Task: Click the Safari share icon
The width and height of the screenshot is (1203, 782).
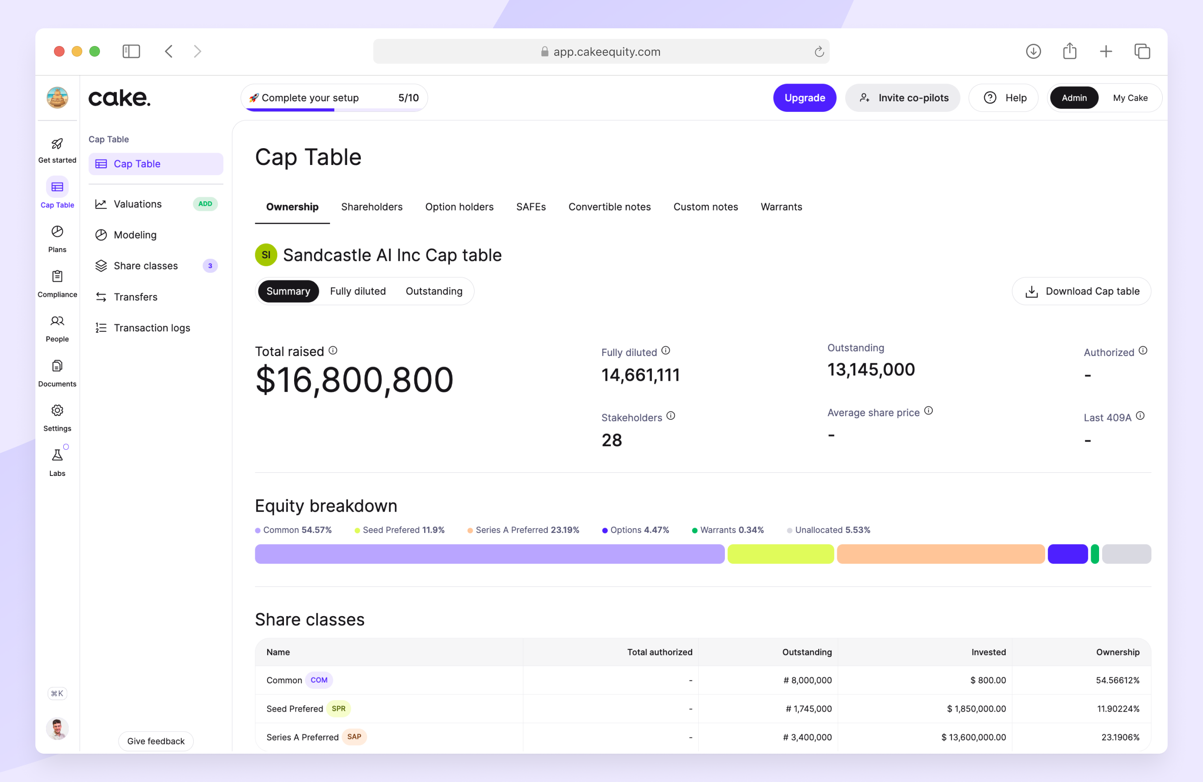Action: tap(1069, 50)
